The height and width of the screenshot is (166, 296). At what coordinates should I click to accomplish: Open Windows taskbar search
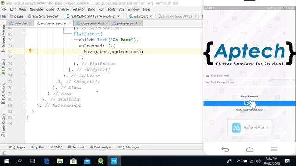click(19, 161)
